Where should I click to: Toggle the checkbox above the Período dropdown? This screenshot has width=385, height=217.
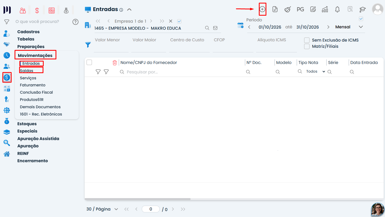(x=361, y=19)
